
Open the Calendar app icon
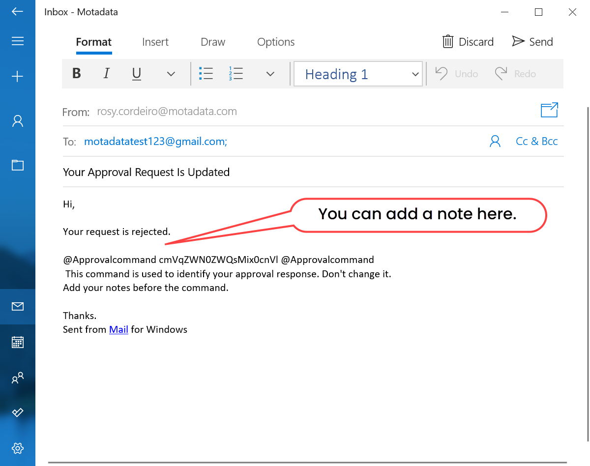[x=18, y=342]
